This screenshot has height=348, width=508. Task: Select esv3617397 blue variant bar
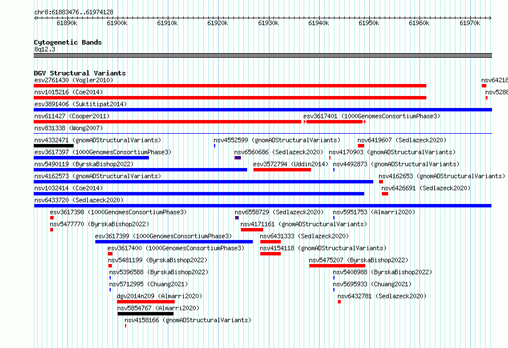91,158
